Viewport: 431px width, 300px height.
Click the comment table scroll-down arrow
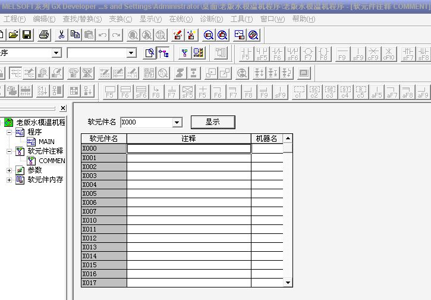[288, 282]
